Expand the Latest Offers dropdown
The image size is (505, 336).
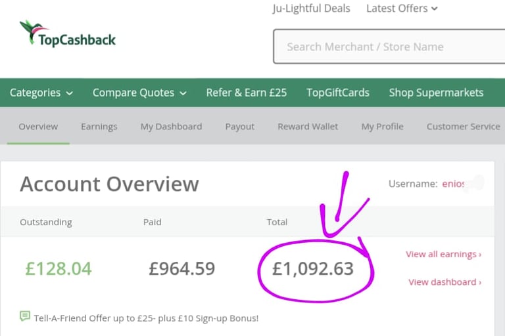[402, 9]
